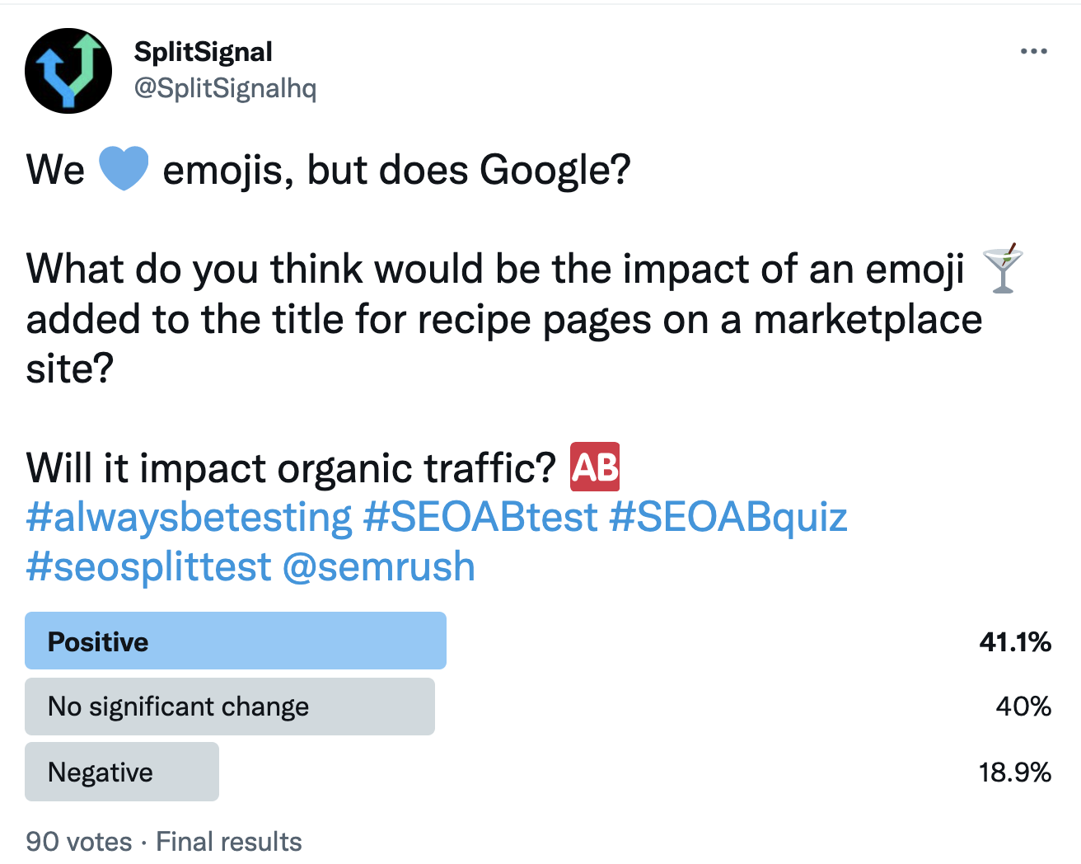Select the No significant change poll bar
Image resolution: width=1081 pixels, height=864 pixels.
(230, 707)
